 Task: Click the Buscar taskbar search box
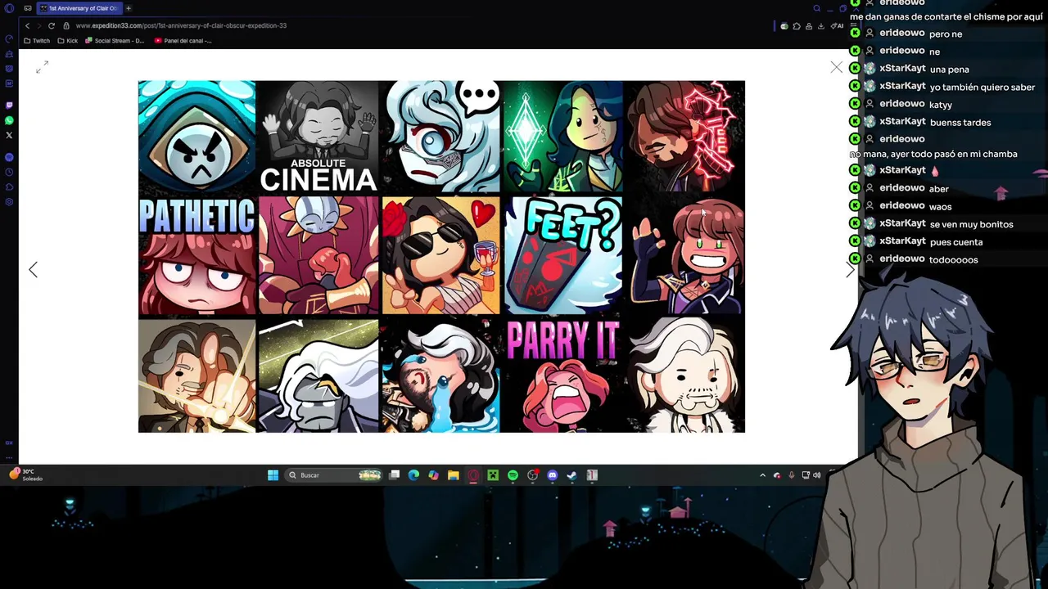[x=334, y=475]
